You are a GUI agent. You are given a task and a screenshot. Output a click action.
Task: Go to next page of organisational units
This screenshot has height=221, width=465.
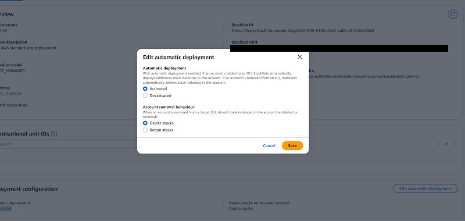[455, 144]
